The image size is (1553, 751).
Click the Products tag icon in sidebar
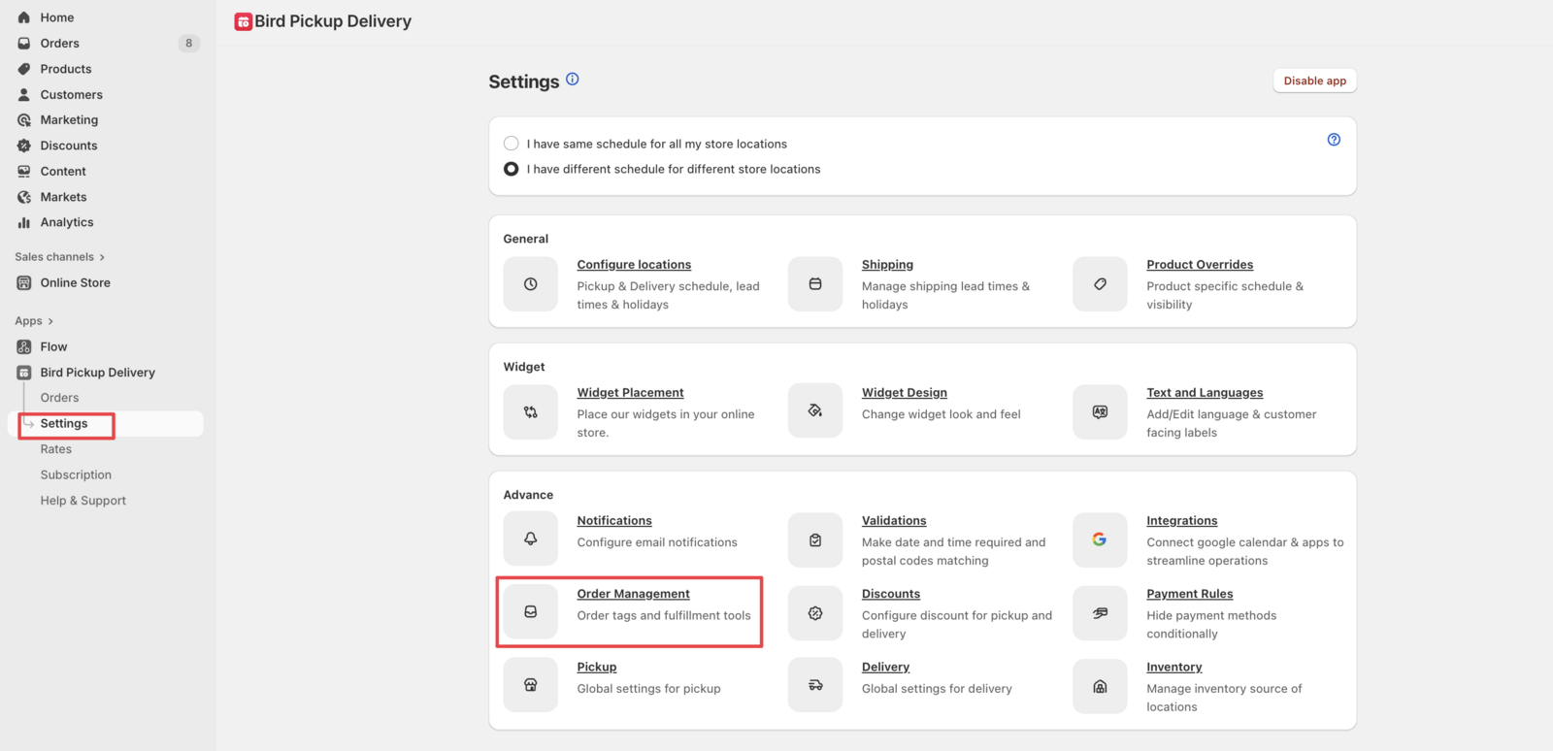click(24, 69)
